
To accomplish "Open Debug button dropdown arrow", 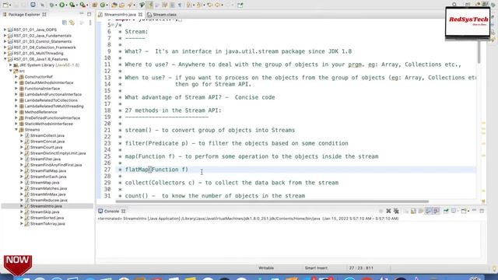I will (x=56, y=5).
